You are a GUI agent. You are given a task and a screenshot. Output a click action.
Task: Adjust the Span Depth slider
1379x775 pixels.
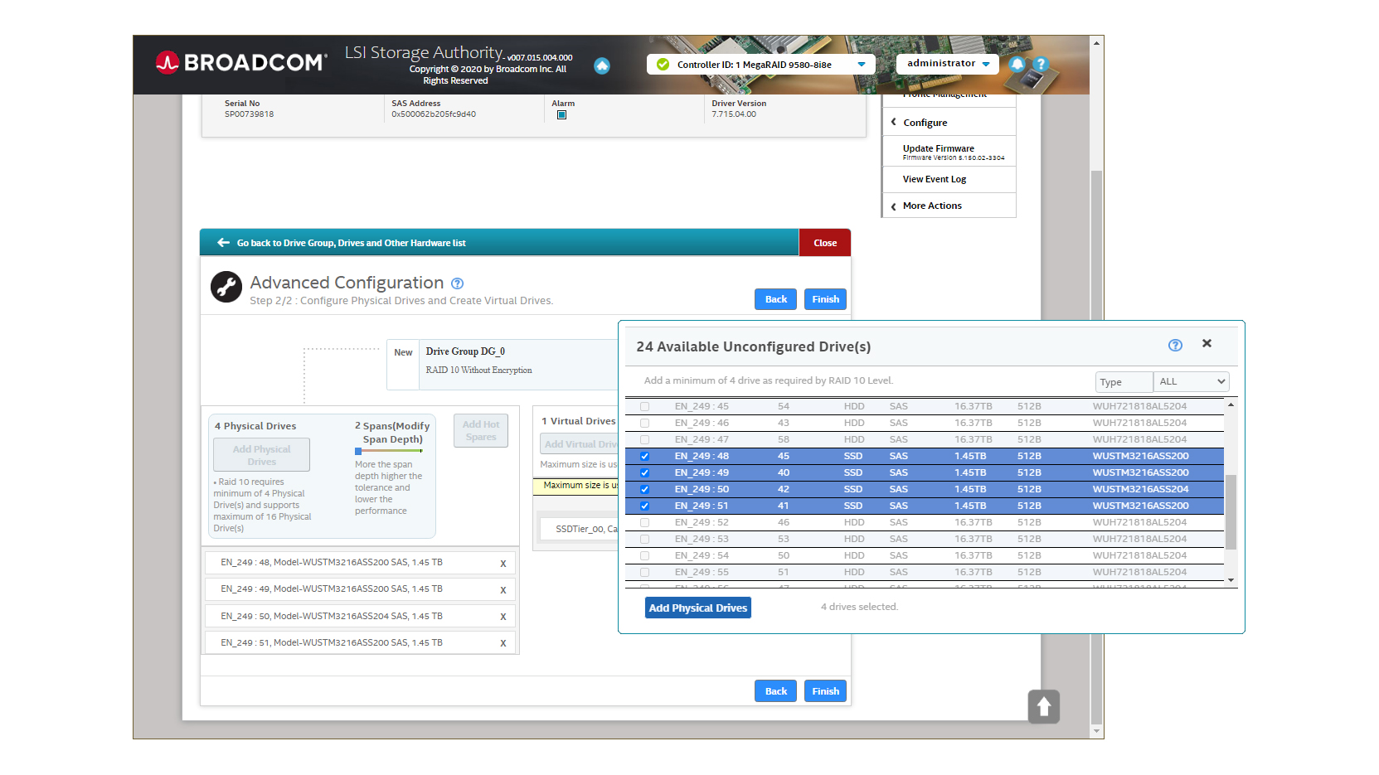pyautogui.click(x=358, y=452)
